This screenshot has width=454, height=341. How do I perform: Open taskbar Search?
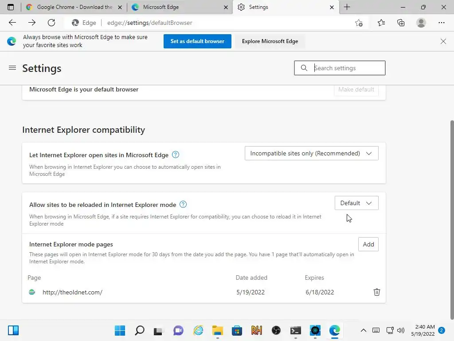click(140, 330)
